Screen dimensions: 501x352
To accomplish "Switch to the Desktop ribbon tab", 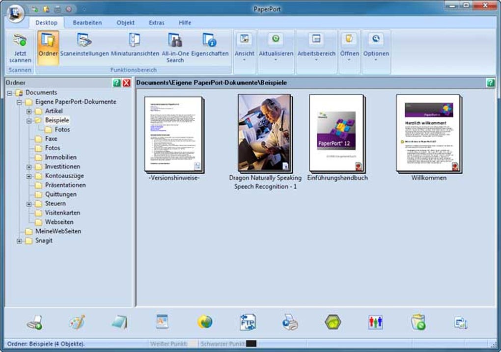I will point(46,23).
